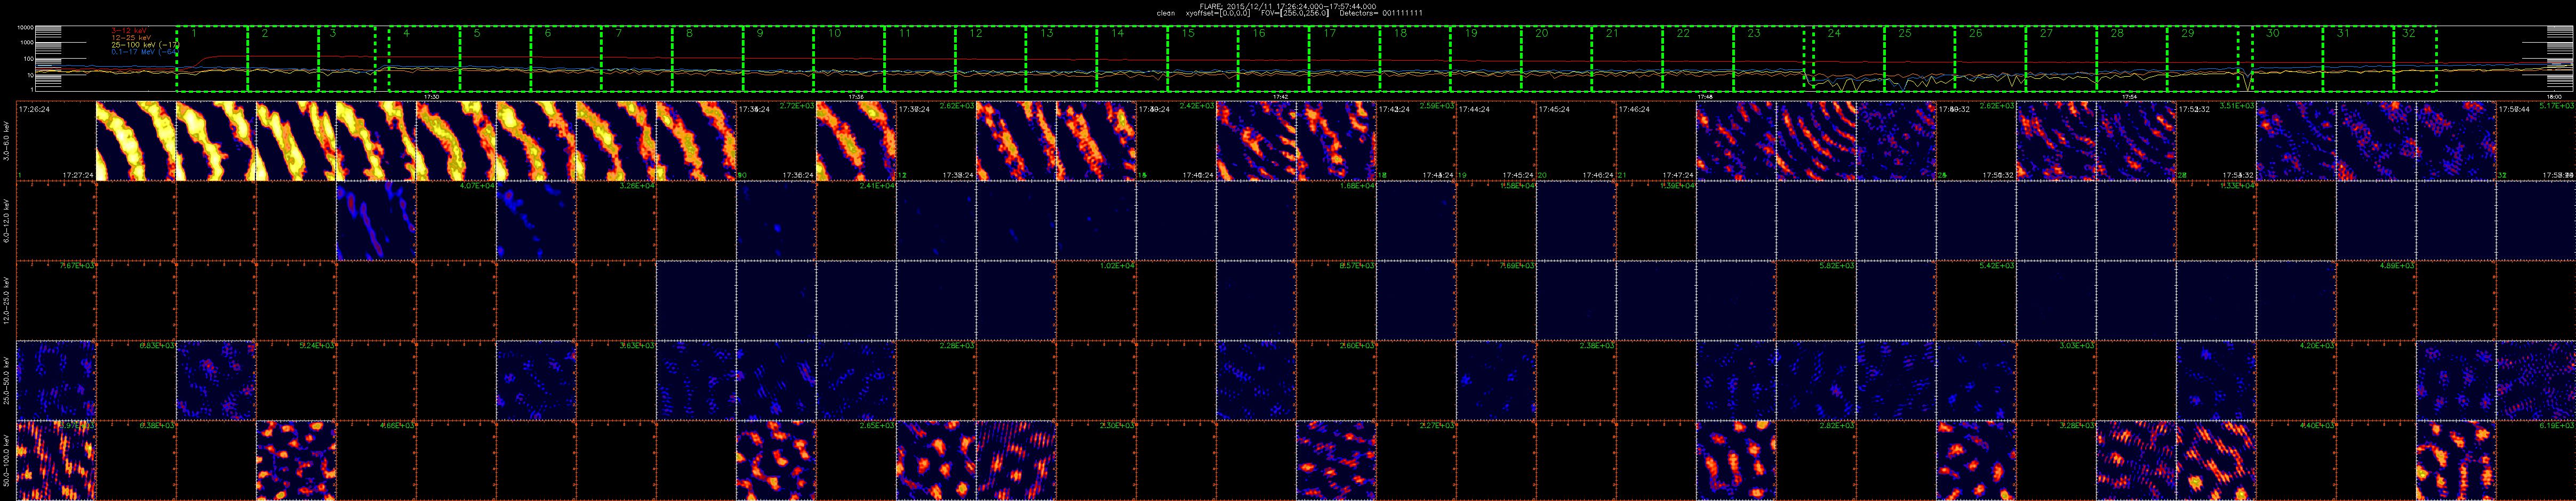Open the blank panel labeled 17:26:24
This screenshot has width=2576, height=501.
56,141
